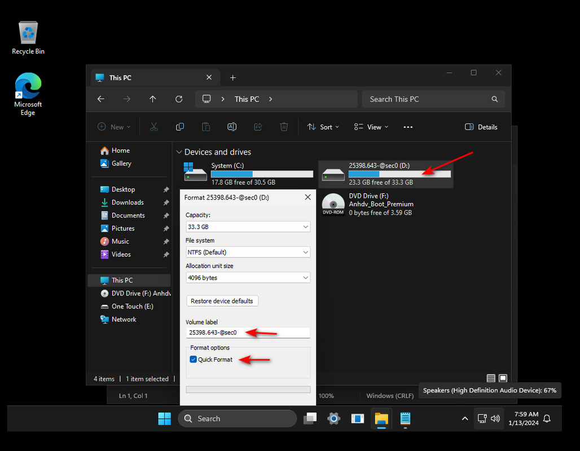Open the View dropdown menu
Viewport: 580px width, 451px height.
(371, 127)
